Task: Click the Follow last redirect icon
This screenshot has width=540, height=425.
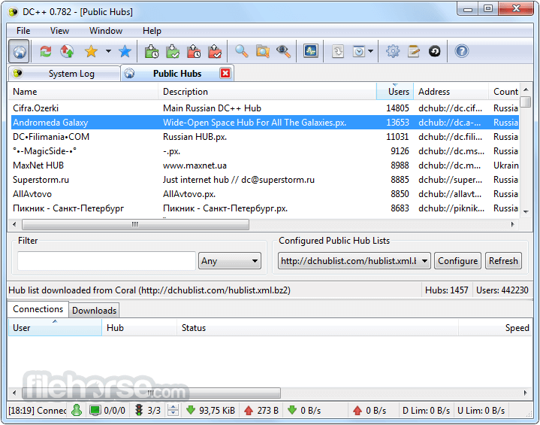Action: coord(67,52)
